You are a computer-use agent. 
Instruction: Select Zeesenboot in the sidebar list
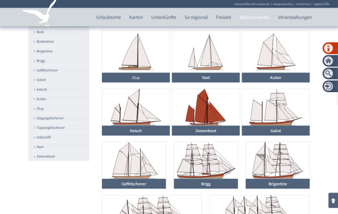coord(59,156)
